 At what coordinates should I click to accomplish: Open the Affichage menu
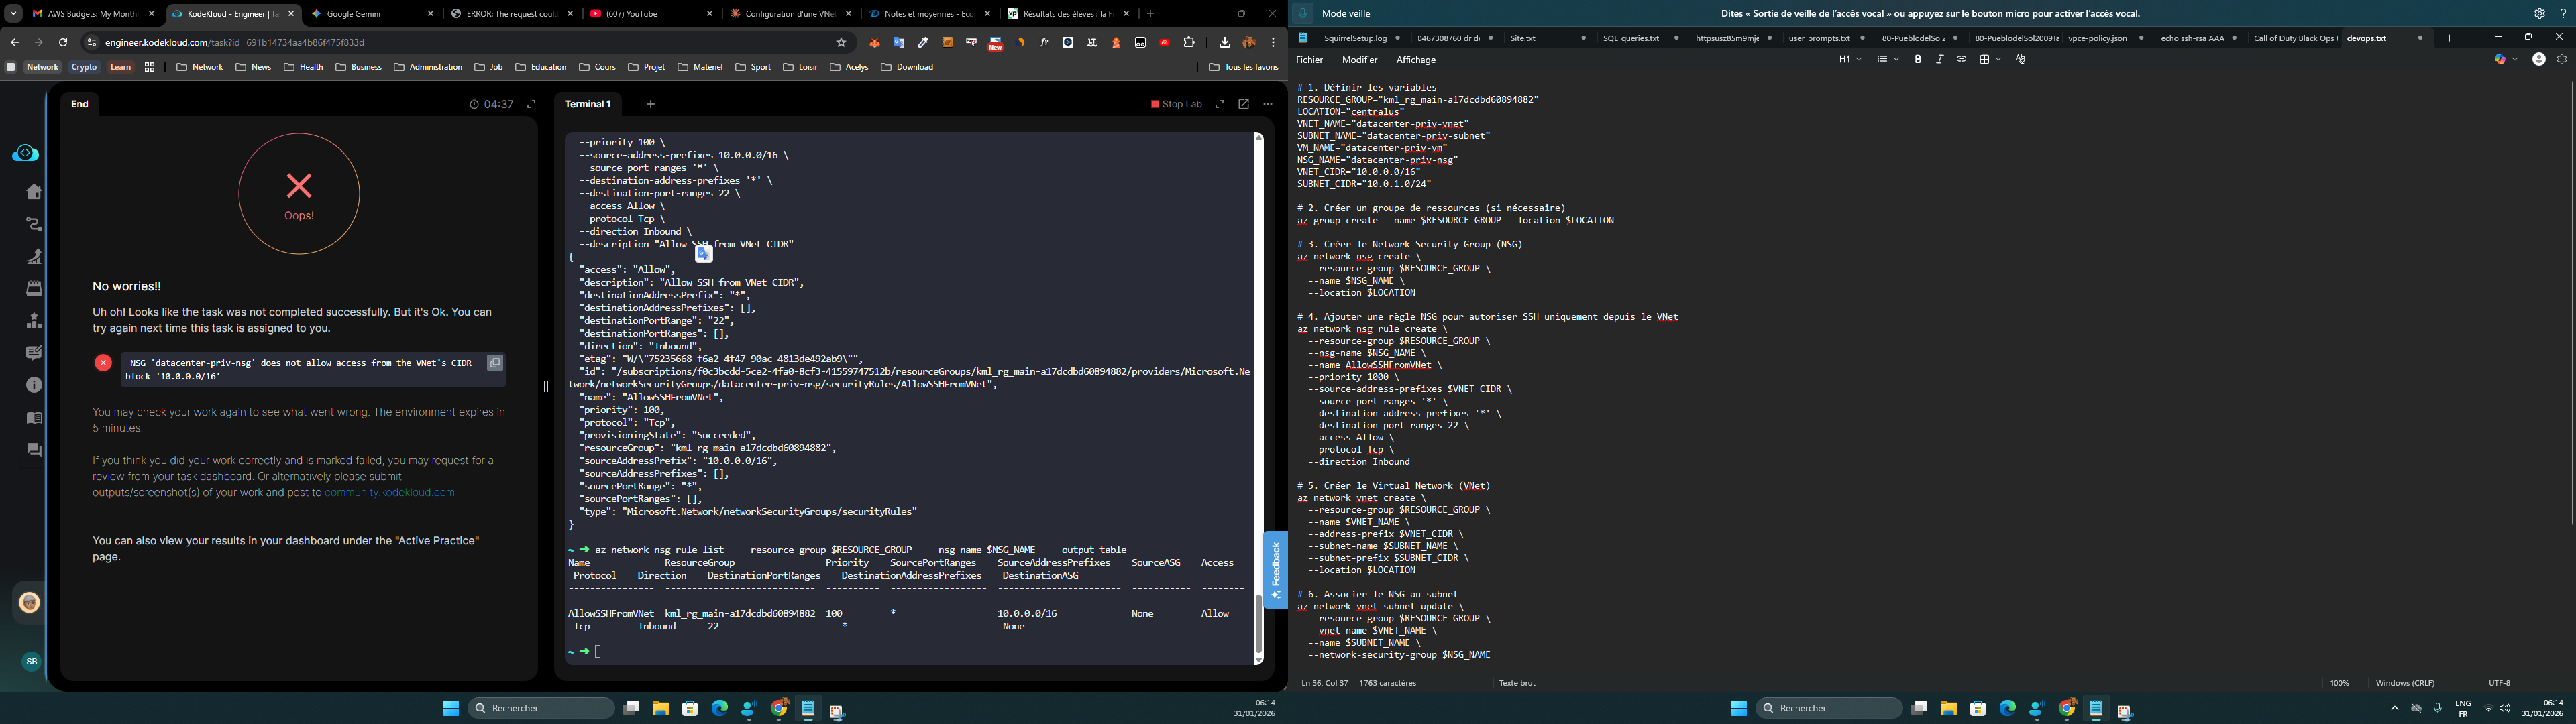click(1415, 60)
